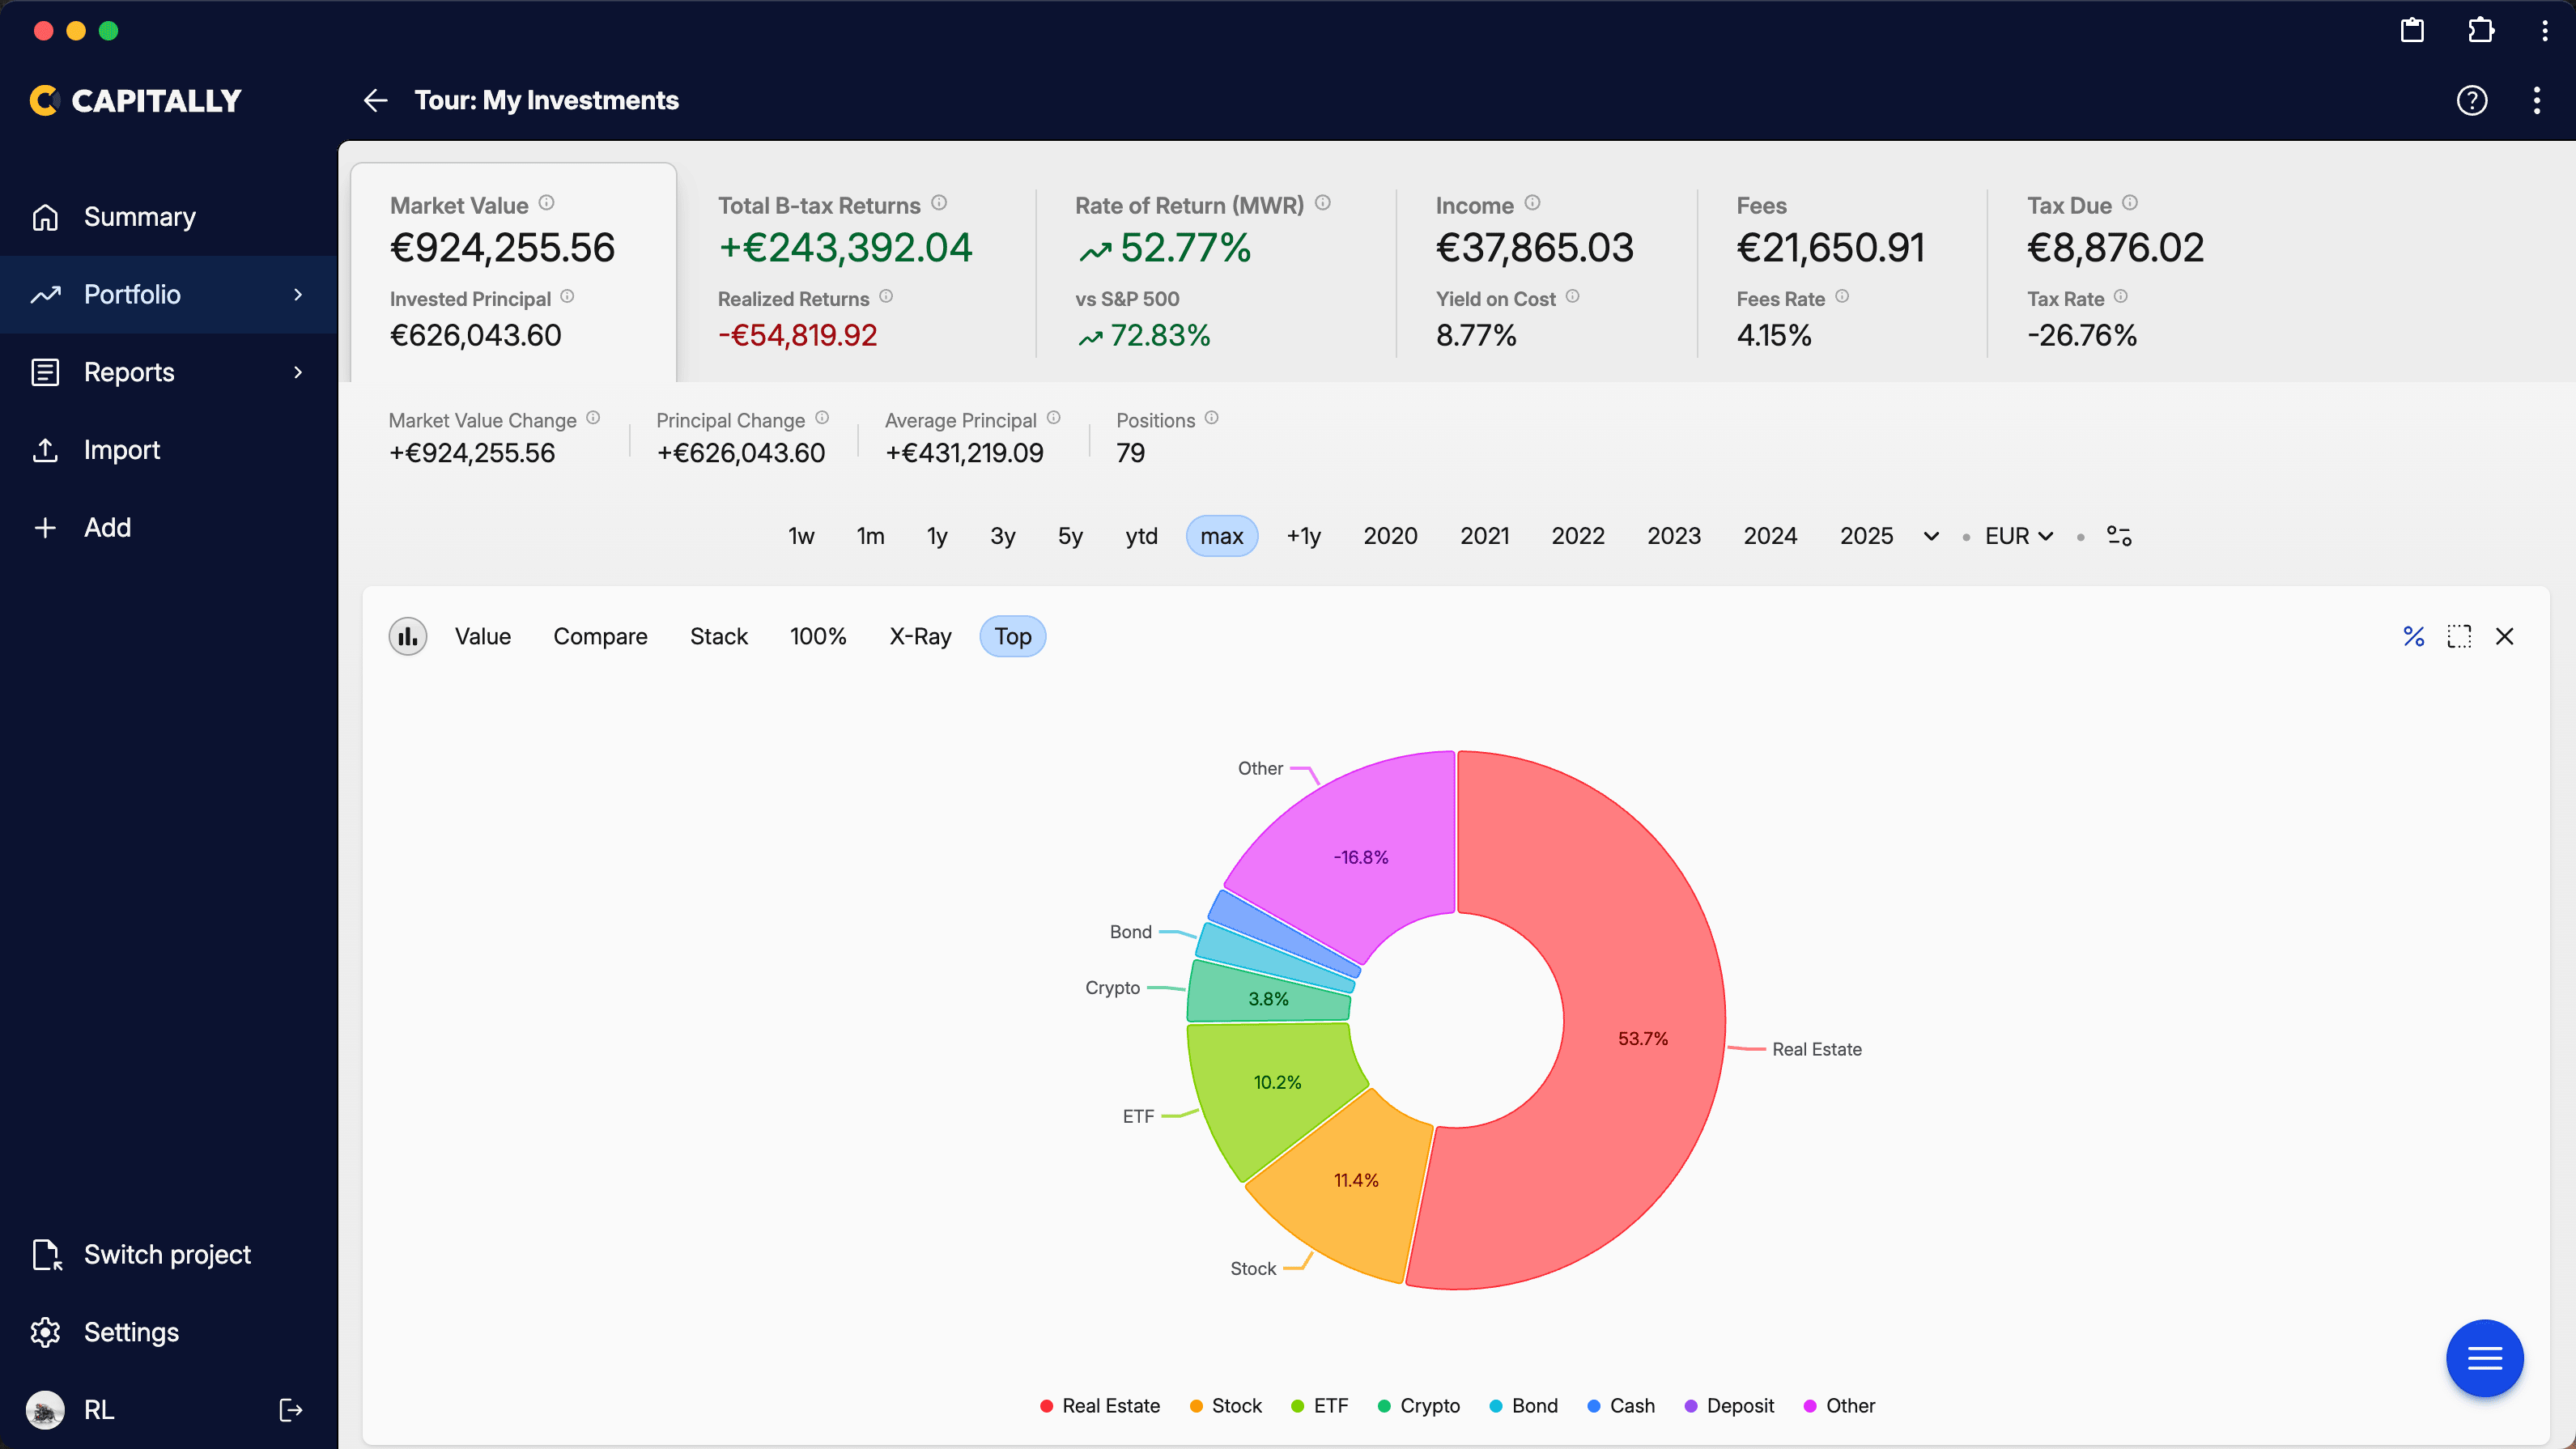
Task: Click Tax Rate info icon
Action: coord(2121,297)
